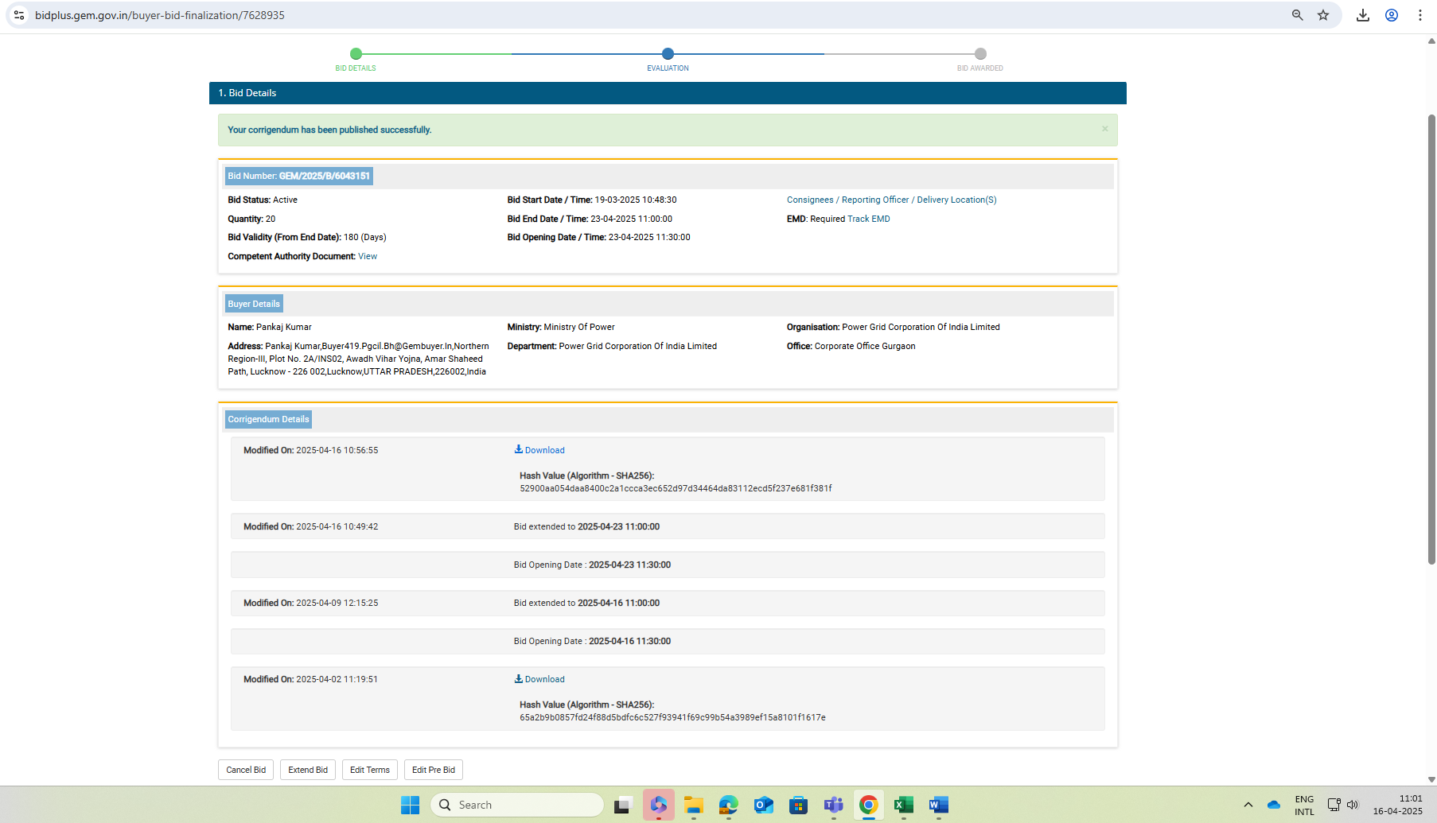
Task: Open the clock showing 11:01 16-04-2025
Action: pyautogui.click(x=1398, y=805)
